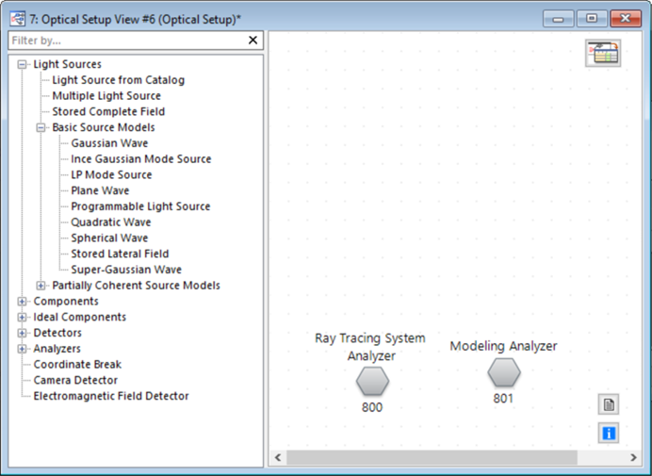Choose Gaussian Wave source
This screenshot has width=652, height=476.
click(109, 143)
